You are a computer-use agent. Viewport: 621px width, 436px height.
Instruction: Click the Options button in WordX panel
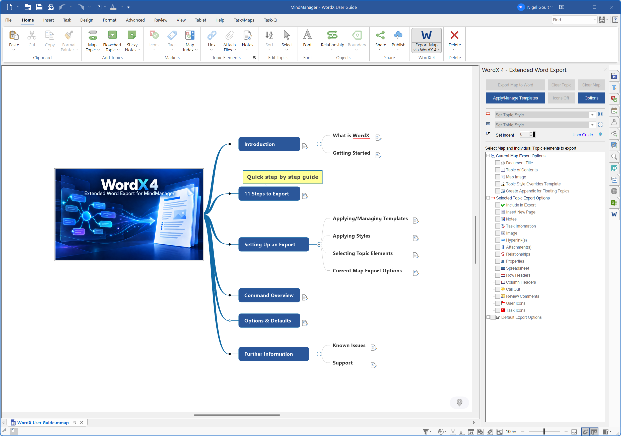pyautogui.click(x=591, y=98)
